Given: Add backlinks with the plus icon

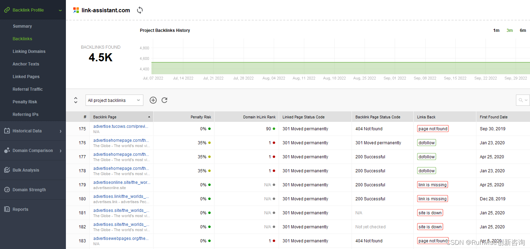Looking at the screenshot, I should click(x=153, y=100).
